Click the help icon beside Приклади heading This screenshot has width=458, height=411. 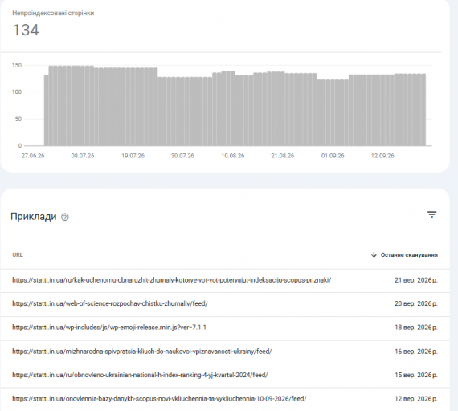tap(65, 218)
